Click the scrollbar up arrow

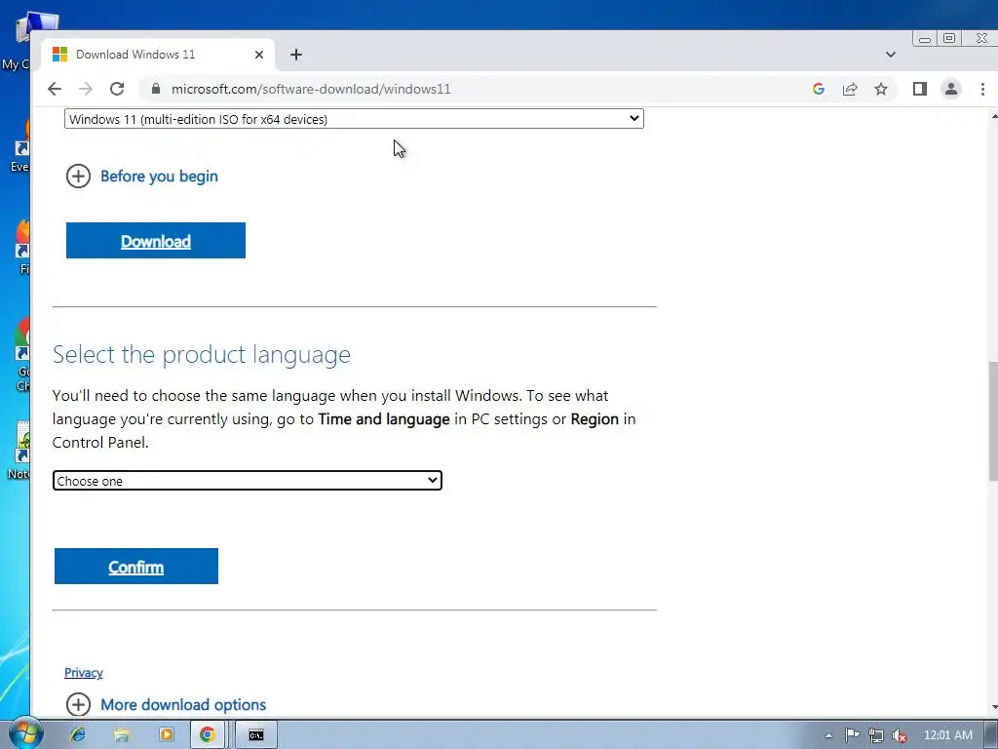click(x=993, y=116)
